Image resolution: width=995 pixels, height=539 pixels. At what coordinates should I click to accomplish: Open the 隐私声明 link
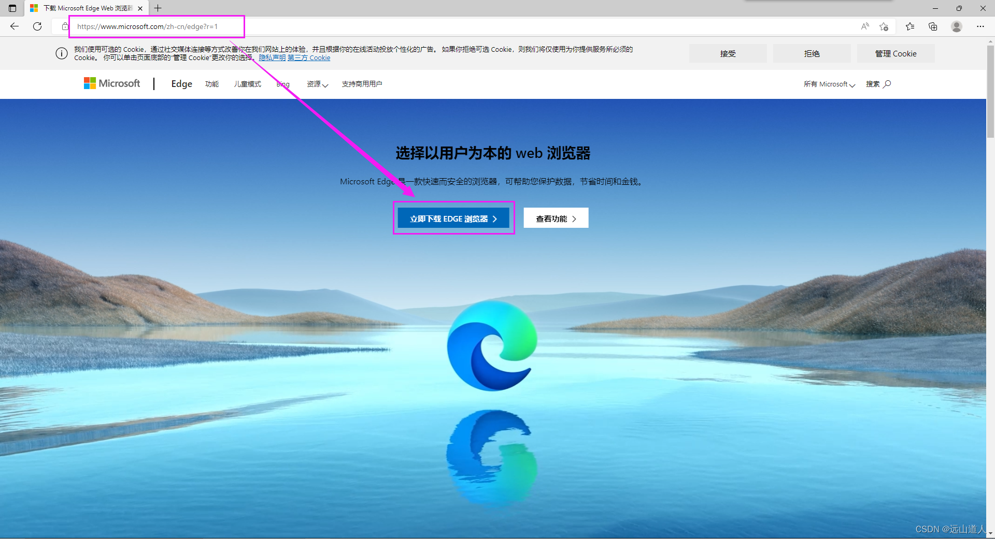[272, 58]
